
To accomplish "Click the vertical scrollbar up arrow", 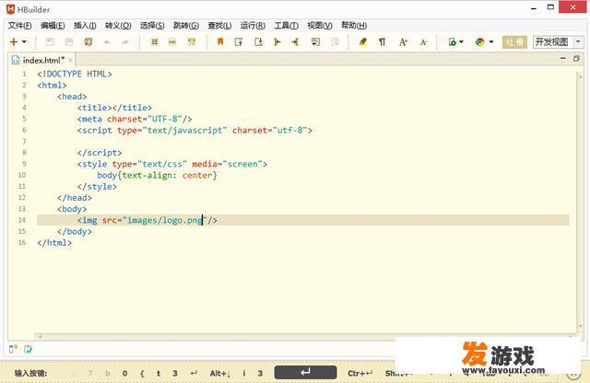I will [x=580, y=75].
